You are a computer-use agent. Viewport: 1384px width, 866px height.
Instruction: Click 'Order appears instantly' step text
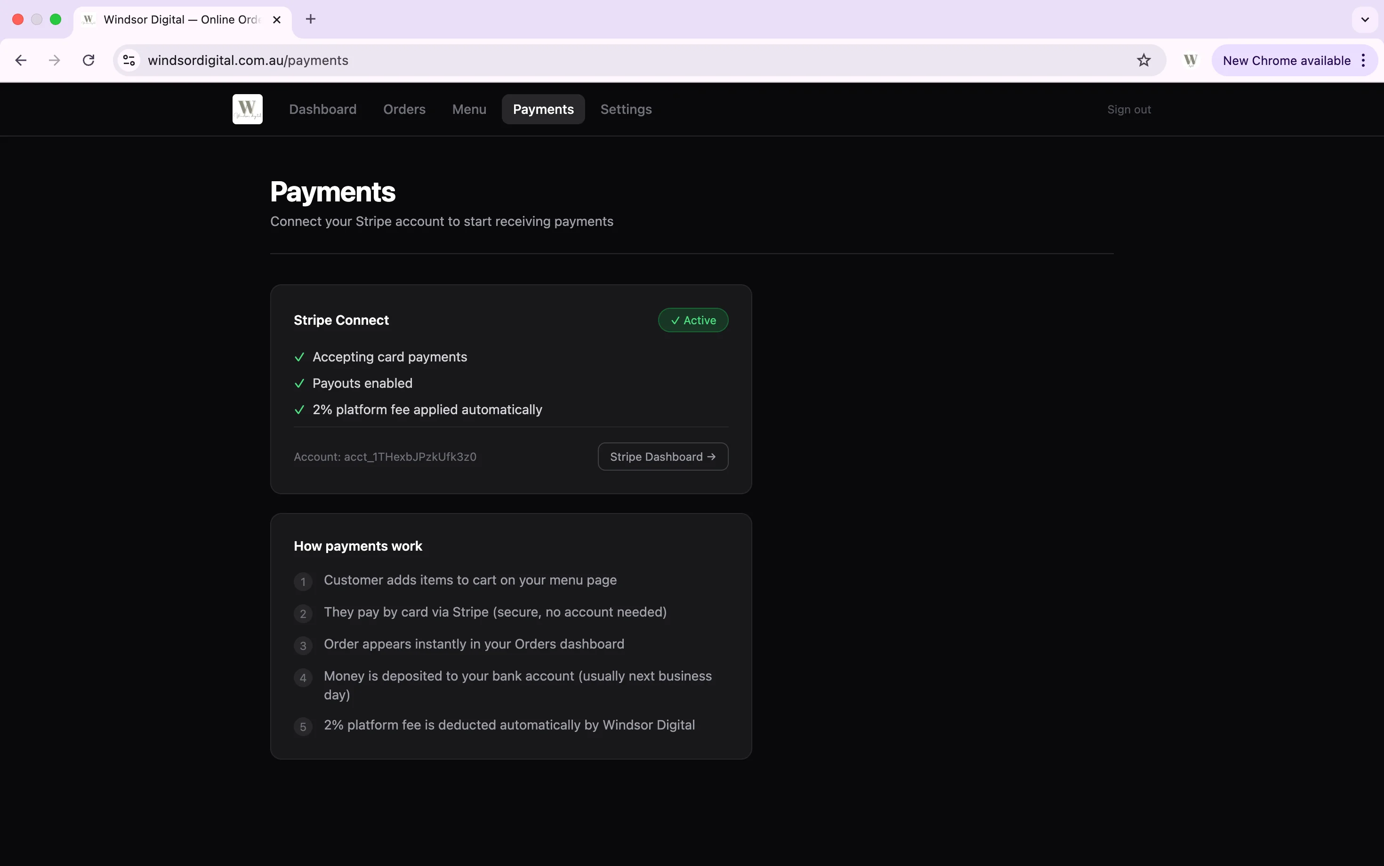[475, 644]
